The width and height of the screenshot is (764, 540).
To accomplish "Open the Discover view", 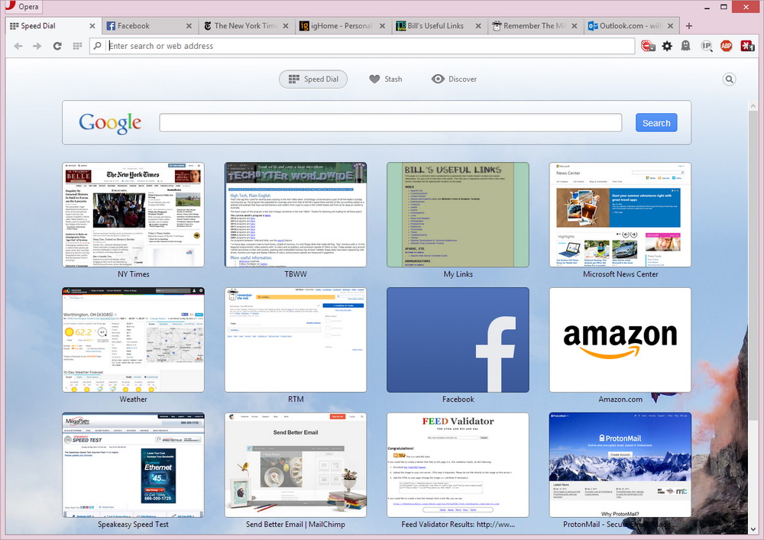I will pyautogui.click(x=454, y=79).
